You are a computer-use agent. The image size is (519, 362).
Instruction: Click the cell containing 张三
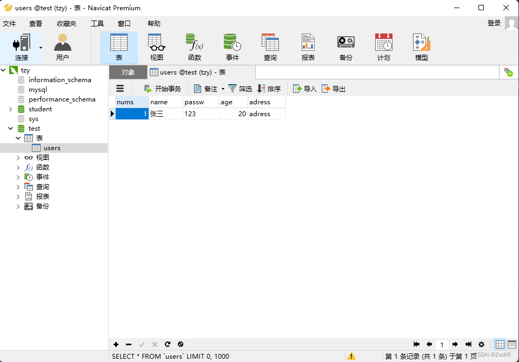tap(166, 114)
